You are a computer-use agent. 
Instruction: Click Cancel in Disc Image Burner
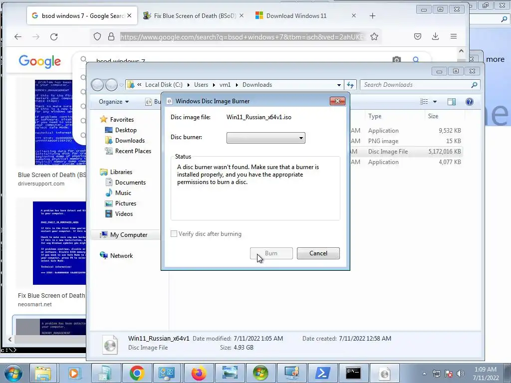coord(318,253)
